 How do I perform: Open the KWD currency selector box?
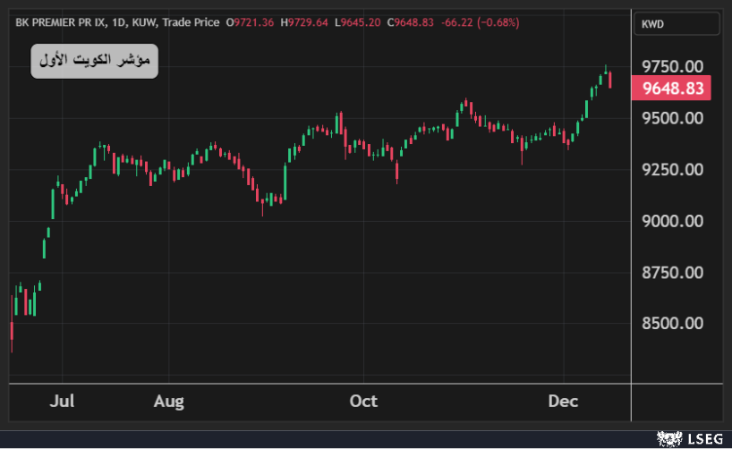(x=677, y=24)
